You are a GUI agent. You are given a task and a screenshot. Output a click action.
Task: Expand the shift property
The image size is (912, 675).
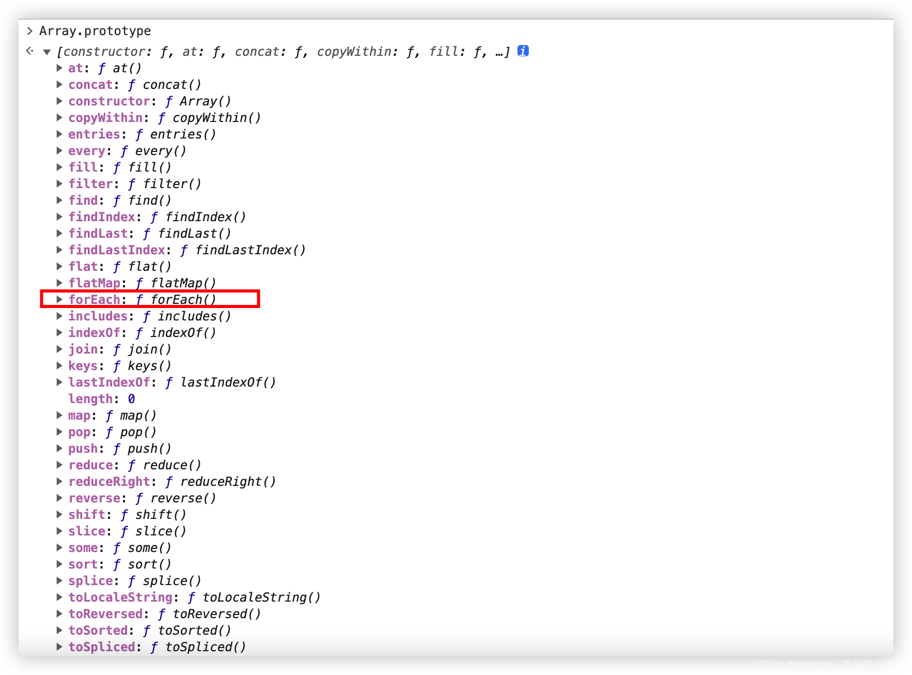[x=59, y=514]
